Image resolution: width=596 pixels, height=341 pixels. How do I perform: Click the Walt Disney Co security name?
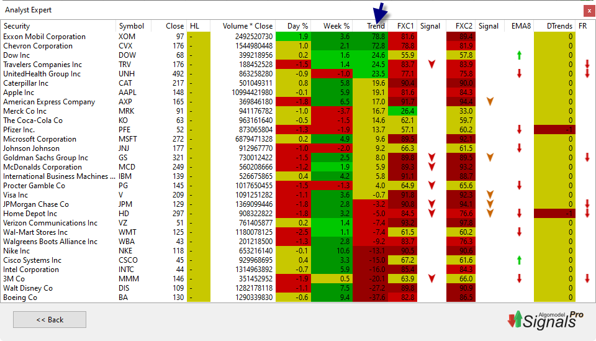pyautogui.click(x=28, y=288)
